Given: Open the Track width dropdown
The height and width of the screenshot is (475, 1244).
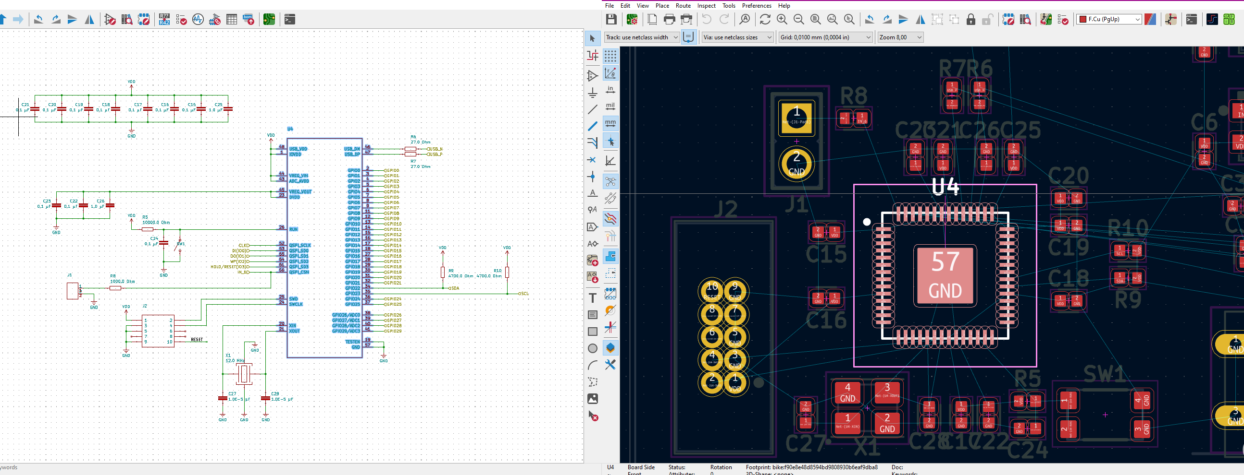Looking at the screenshot, I should tap(642, 37).
